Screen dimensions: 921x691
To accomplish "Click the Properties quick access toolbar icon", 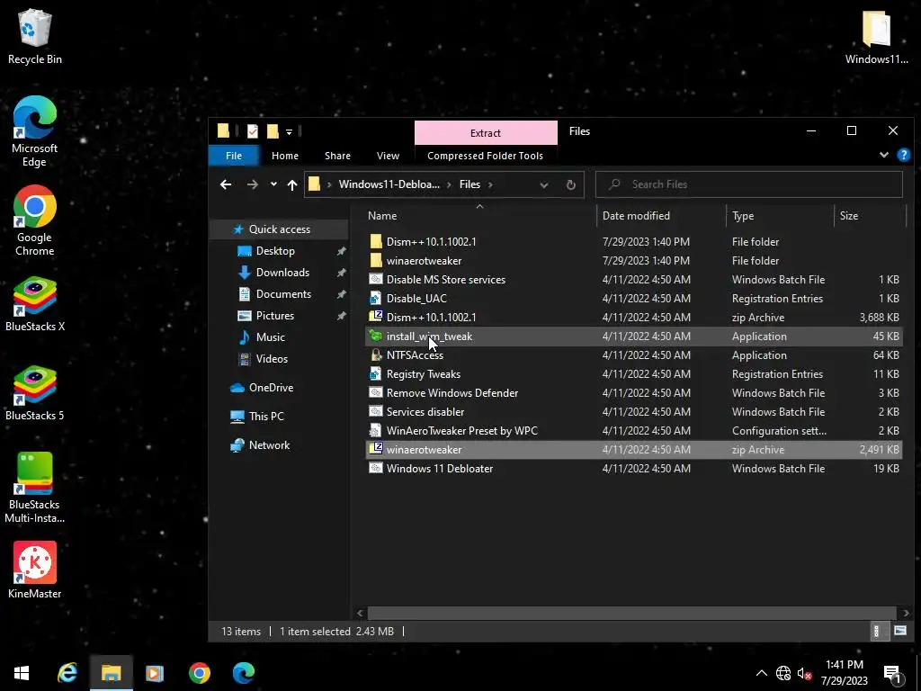I will (x=253, y=131).
